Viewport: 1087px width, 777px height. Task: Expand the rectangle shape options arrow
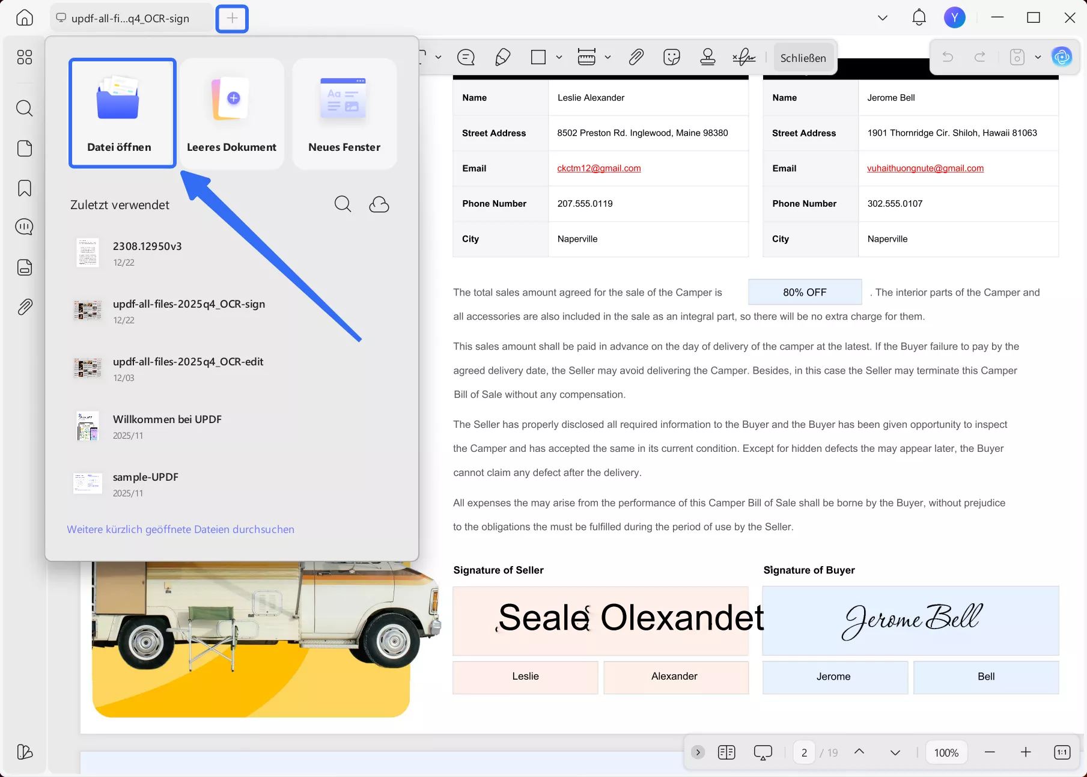pyautogui.click(x=559, y=58)
